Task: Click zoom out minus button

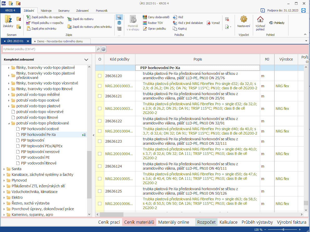Action: [265, 230]
